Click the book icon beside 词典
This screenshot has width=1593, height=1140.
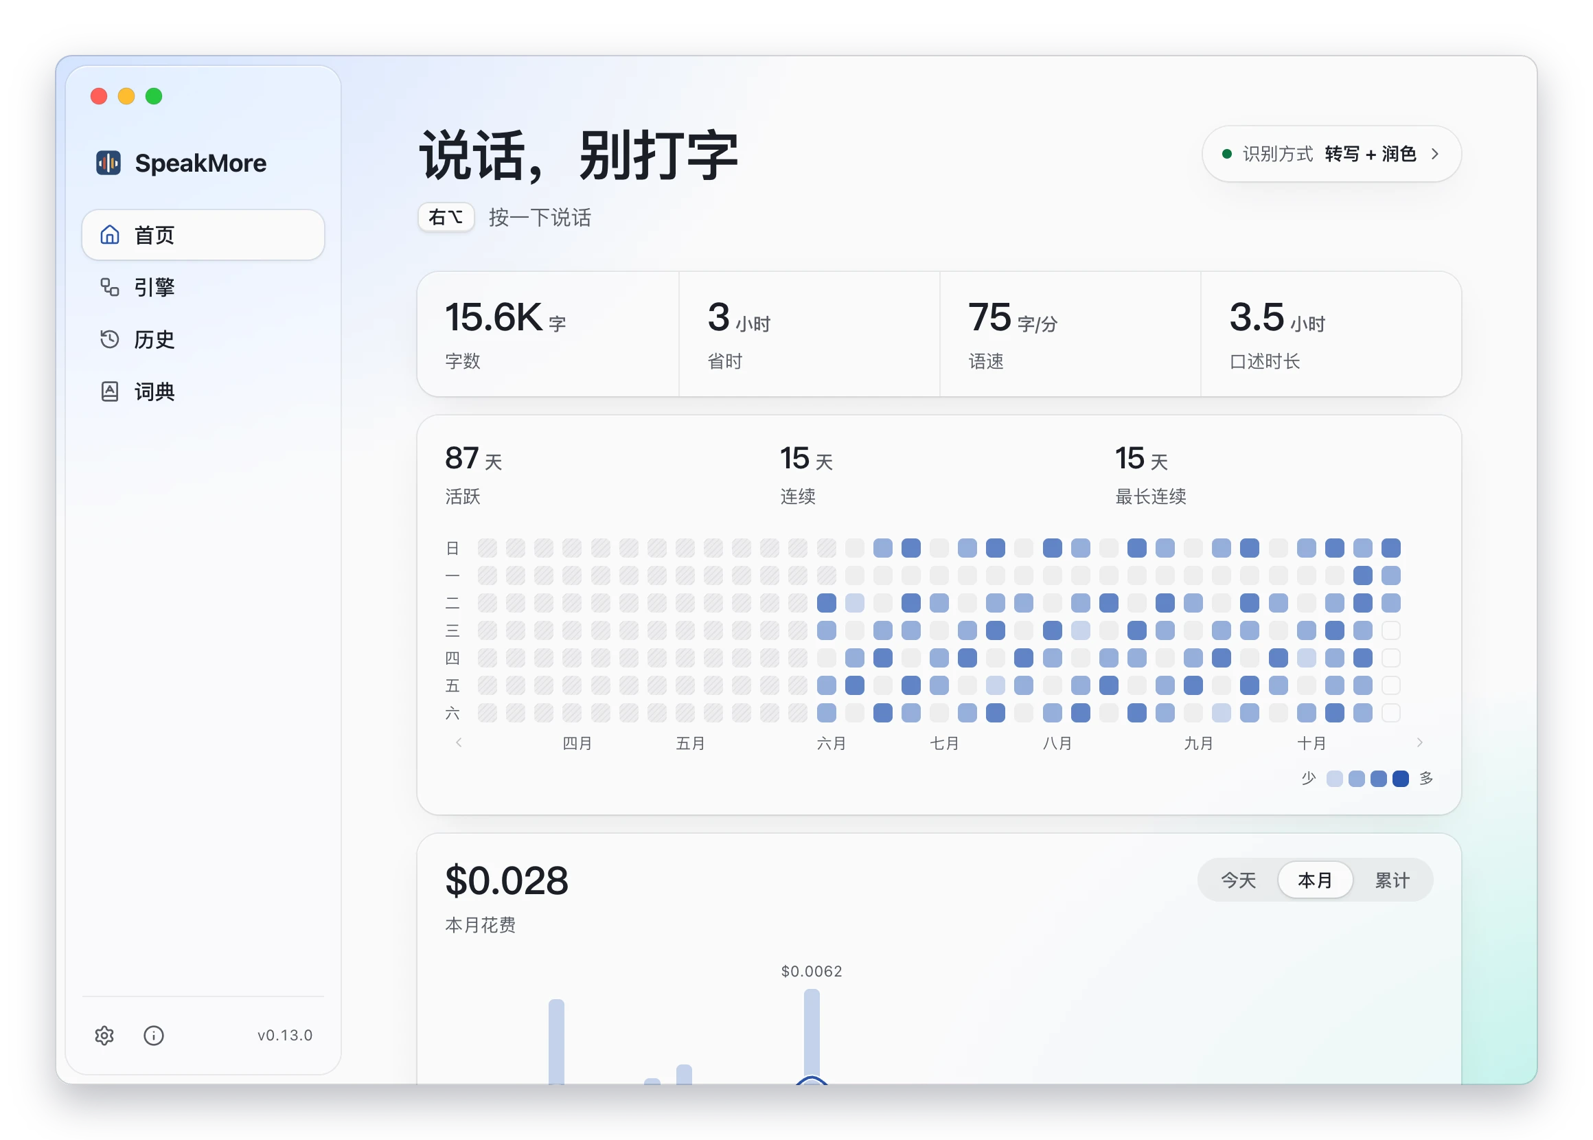pos(109,391)
